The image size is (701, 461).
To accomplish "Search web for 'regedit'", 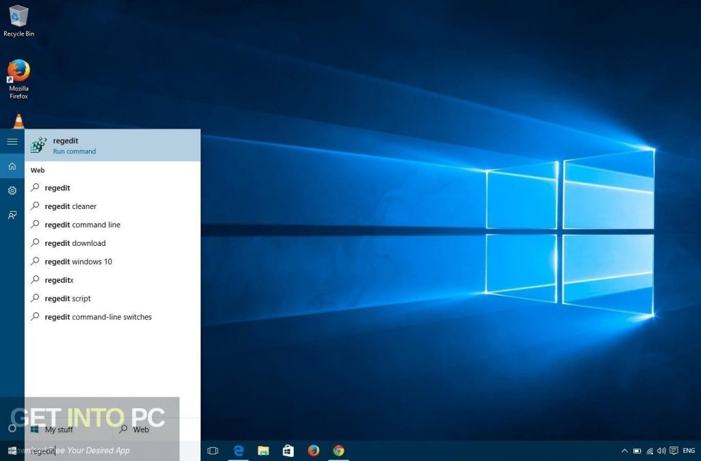I will point(113,188).
